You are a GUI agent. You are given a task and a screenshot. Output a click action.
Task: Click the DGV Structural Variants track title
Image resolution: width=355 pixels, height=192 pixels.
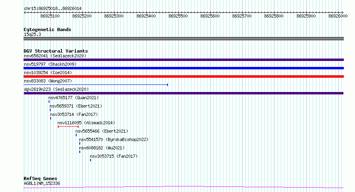pyautogui.click(x=56, y=51)
